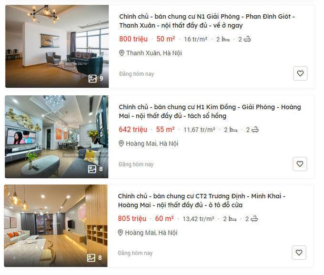Click the 60 m² area value
Screen dimensions: 324x275
coord(164,219)
